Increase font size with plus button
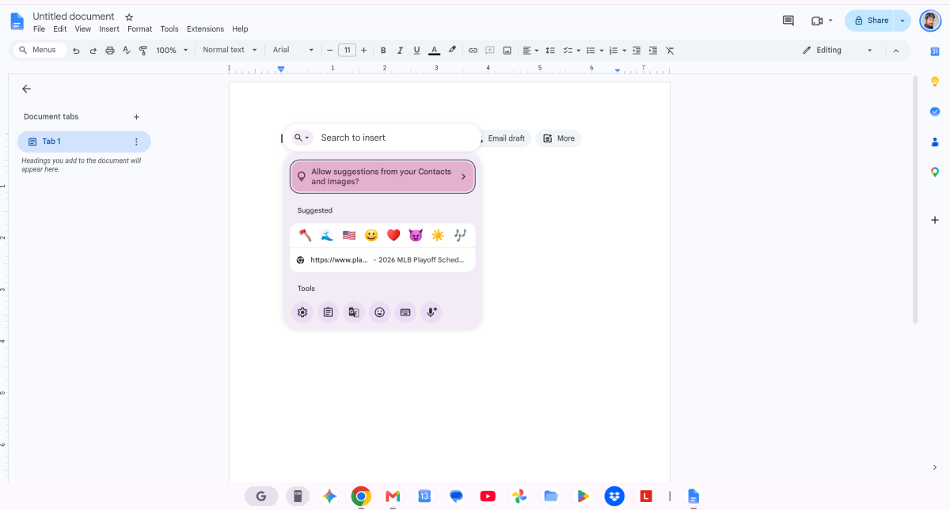Viewport: 950px width, 510px height. click(x=364, y=50)
